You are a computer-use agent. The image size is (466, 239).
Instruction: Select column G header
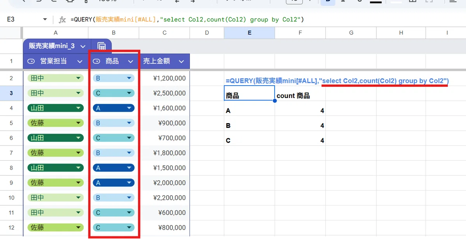[351, 33]
